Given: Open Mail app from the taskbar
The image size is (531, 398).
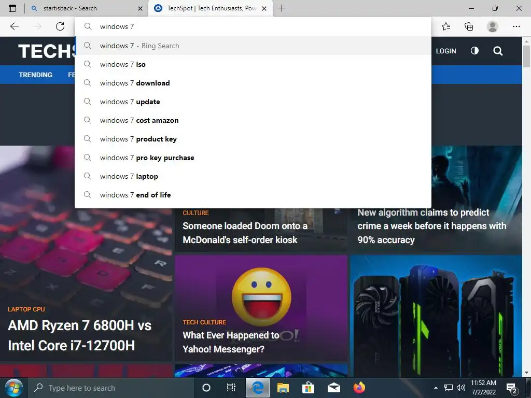Looking at the screenshot, I should pos(333,388).
